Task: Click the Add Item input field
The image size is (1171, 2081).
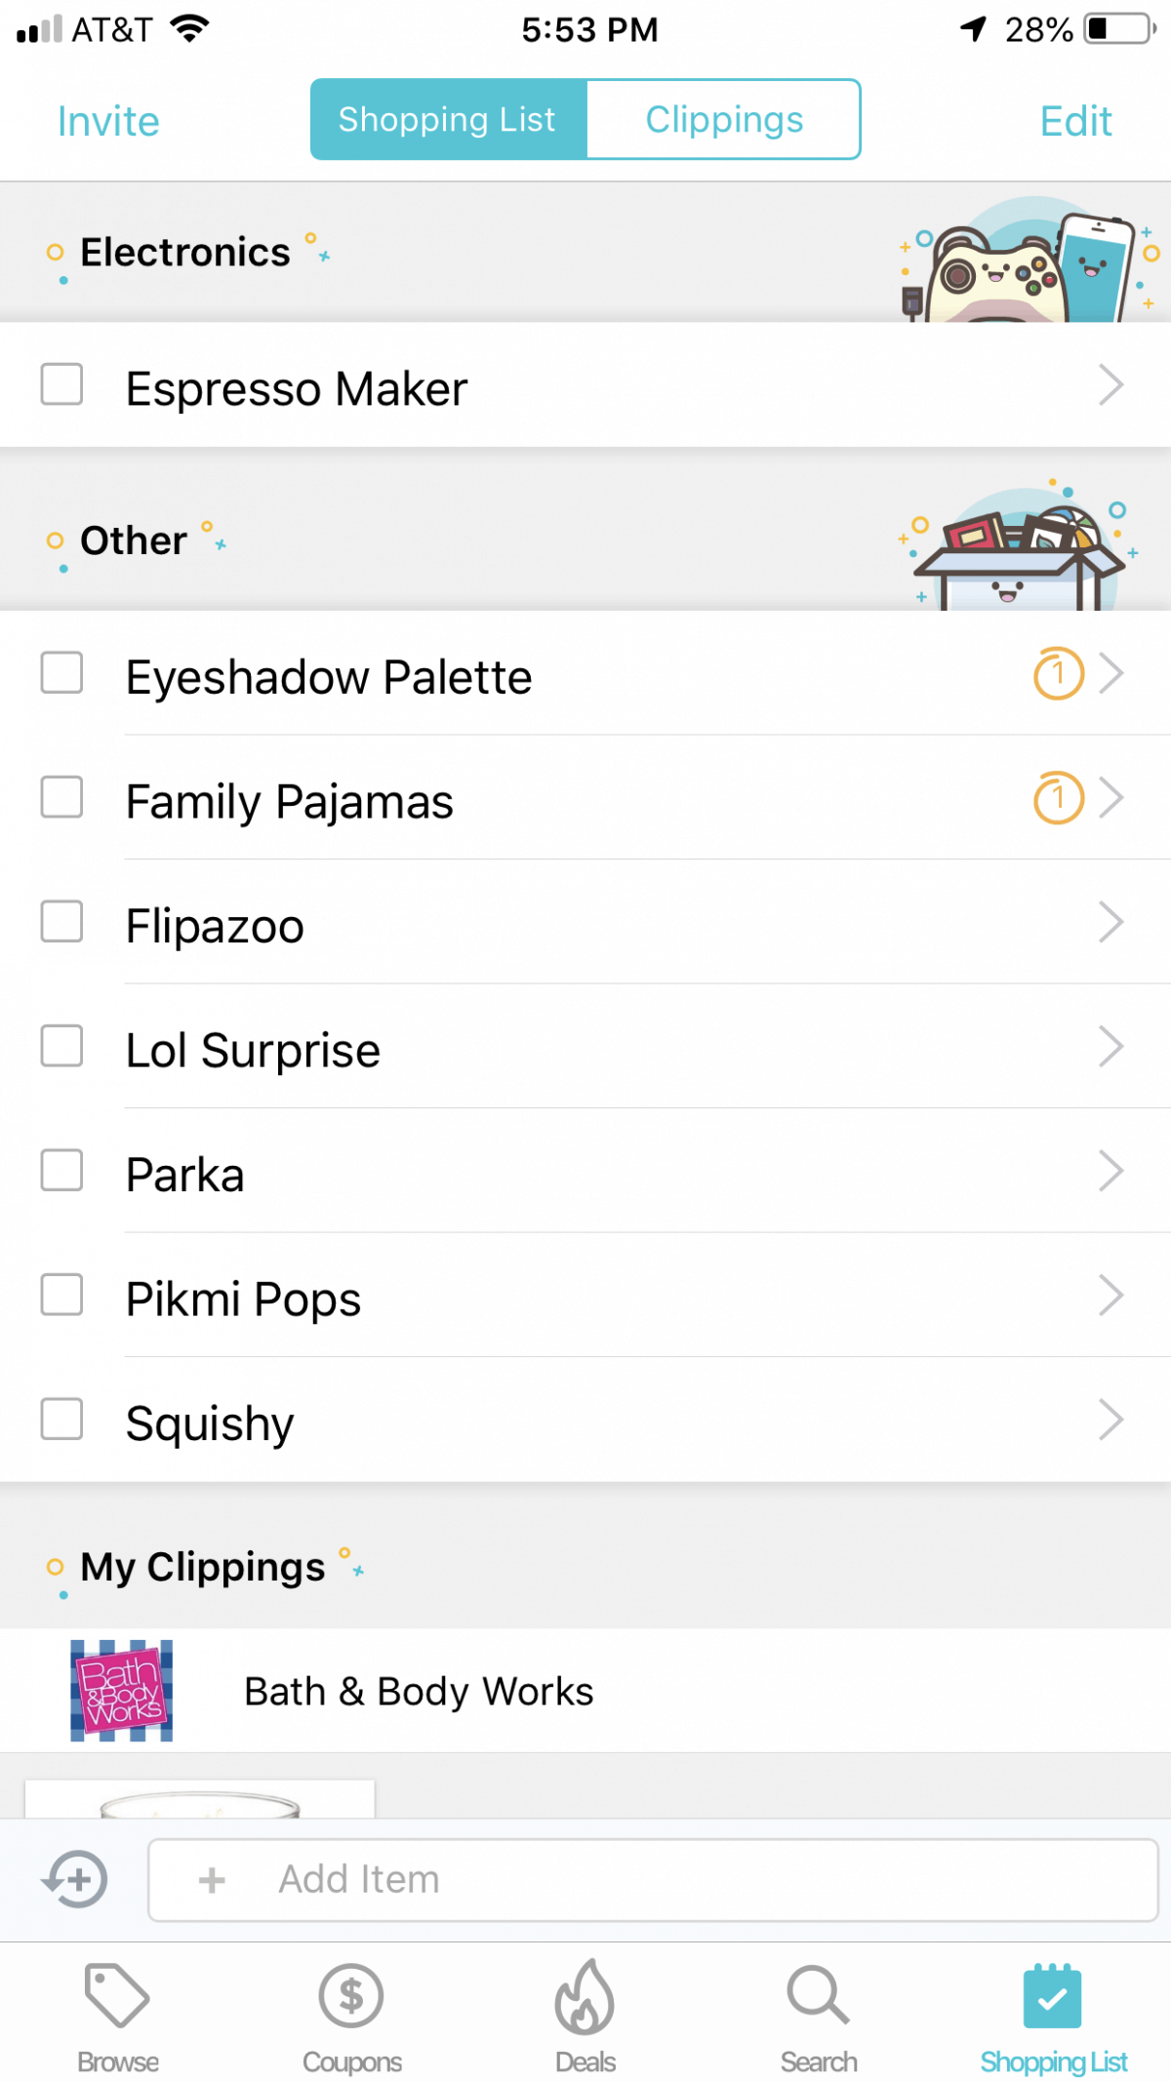Action: pos(652,1880)
